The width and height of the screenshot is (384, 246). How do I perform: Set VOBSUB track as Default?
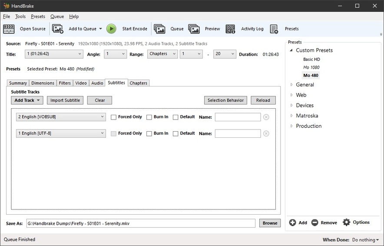pyautogui.click(x=175, y=117)
